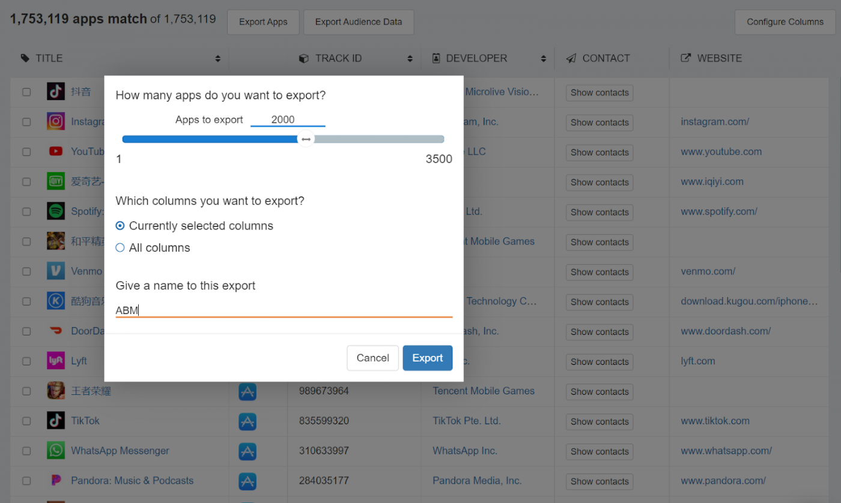Select the All columns radio button

click(120, 247)
